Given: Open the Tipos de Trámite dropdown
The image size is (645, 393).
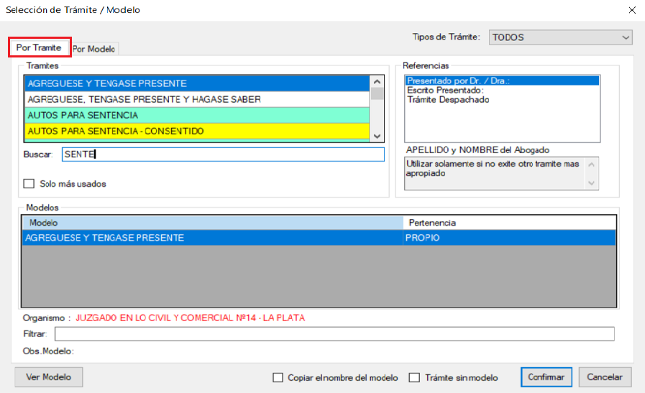Looking at the screenshot, I should click(x=560, y=37).
